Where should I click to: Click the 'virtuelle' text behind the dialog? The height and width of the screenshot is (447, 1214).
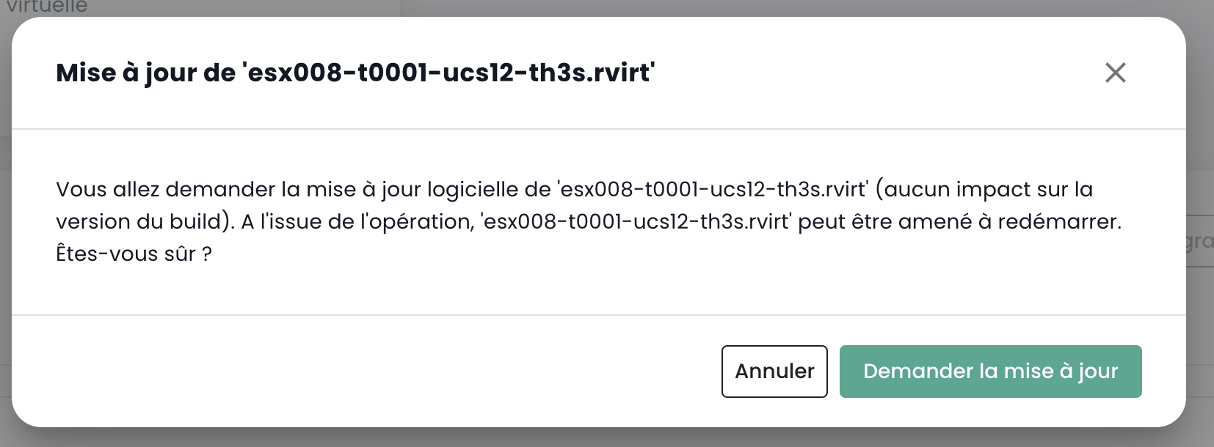pyautogui.click(x=47, y=7)
